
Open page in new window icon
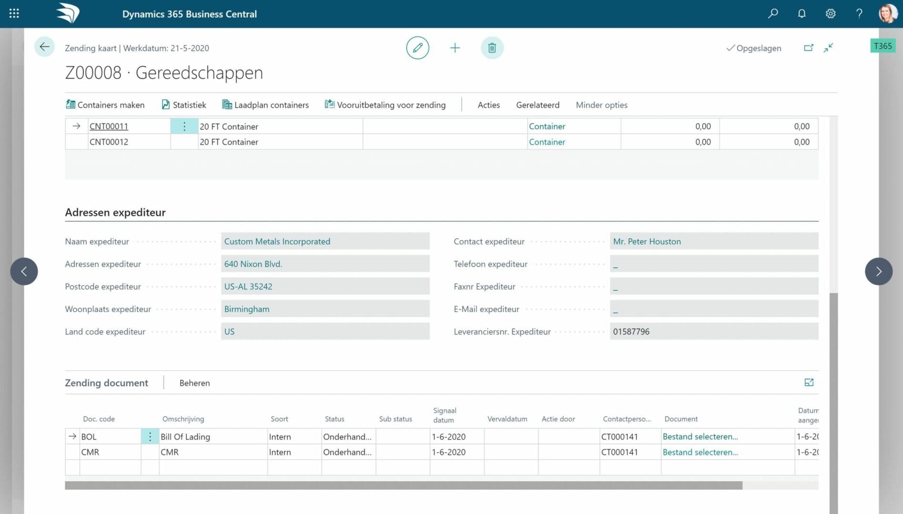point(809,48)
